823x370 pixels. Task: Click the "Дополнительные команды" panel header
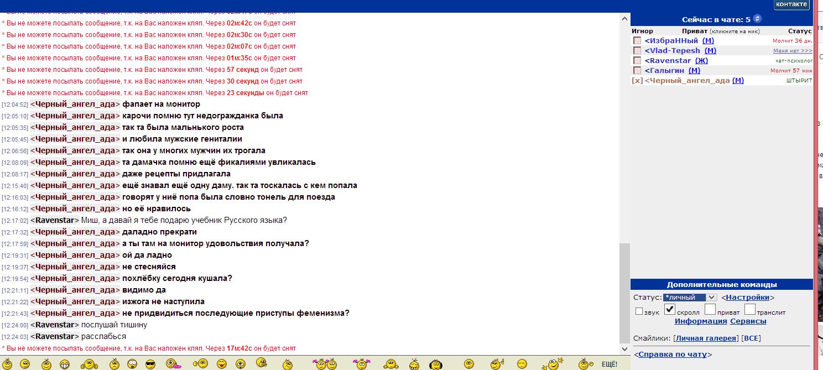tap(722, 284)
